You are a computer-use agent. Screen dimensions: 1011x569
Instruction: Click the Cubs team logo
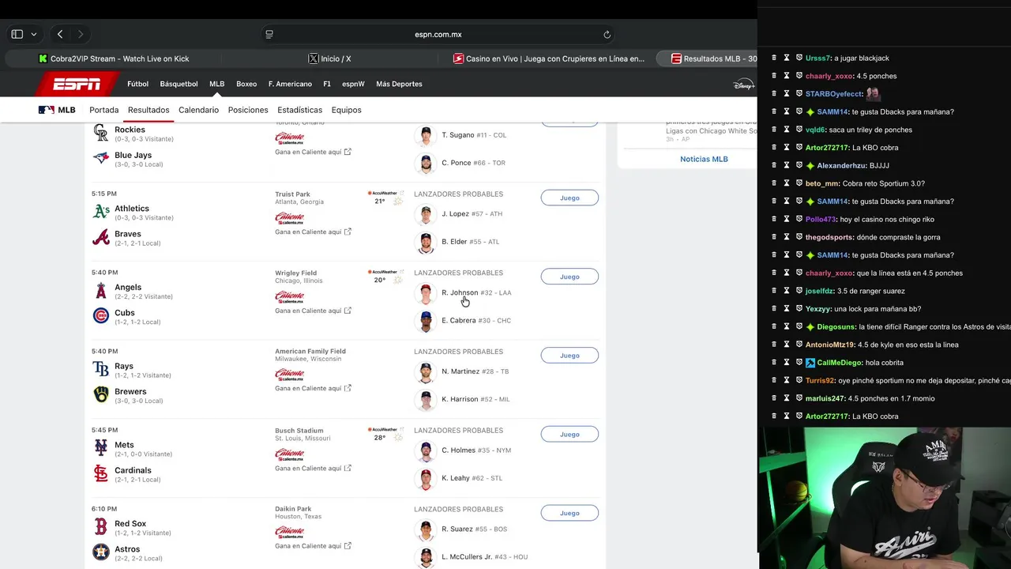pos(101,316)
